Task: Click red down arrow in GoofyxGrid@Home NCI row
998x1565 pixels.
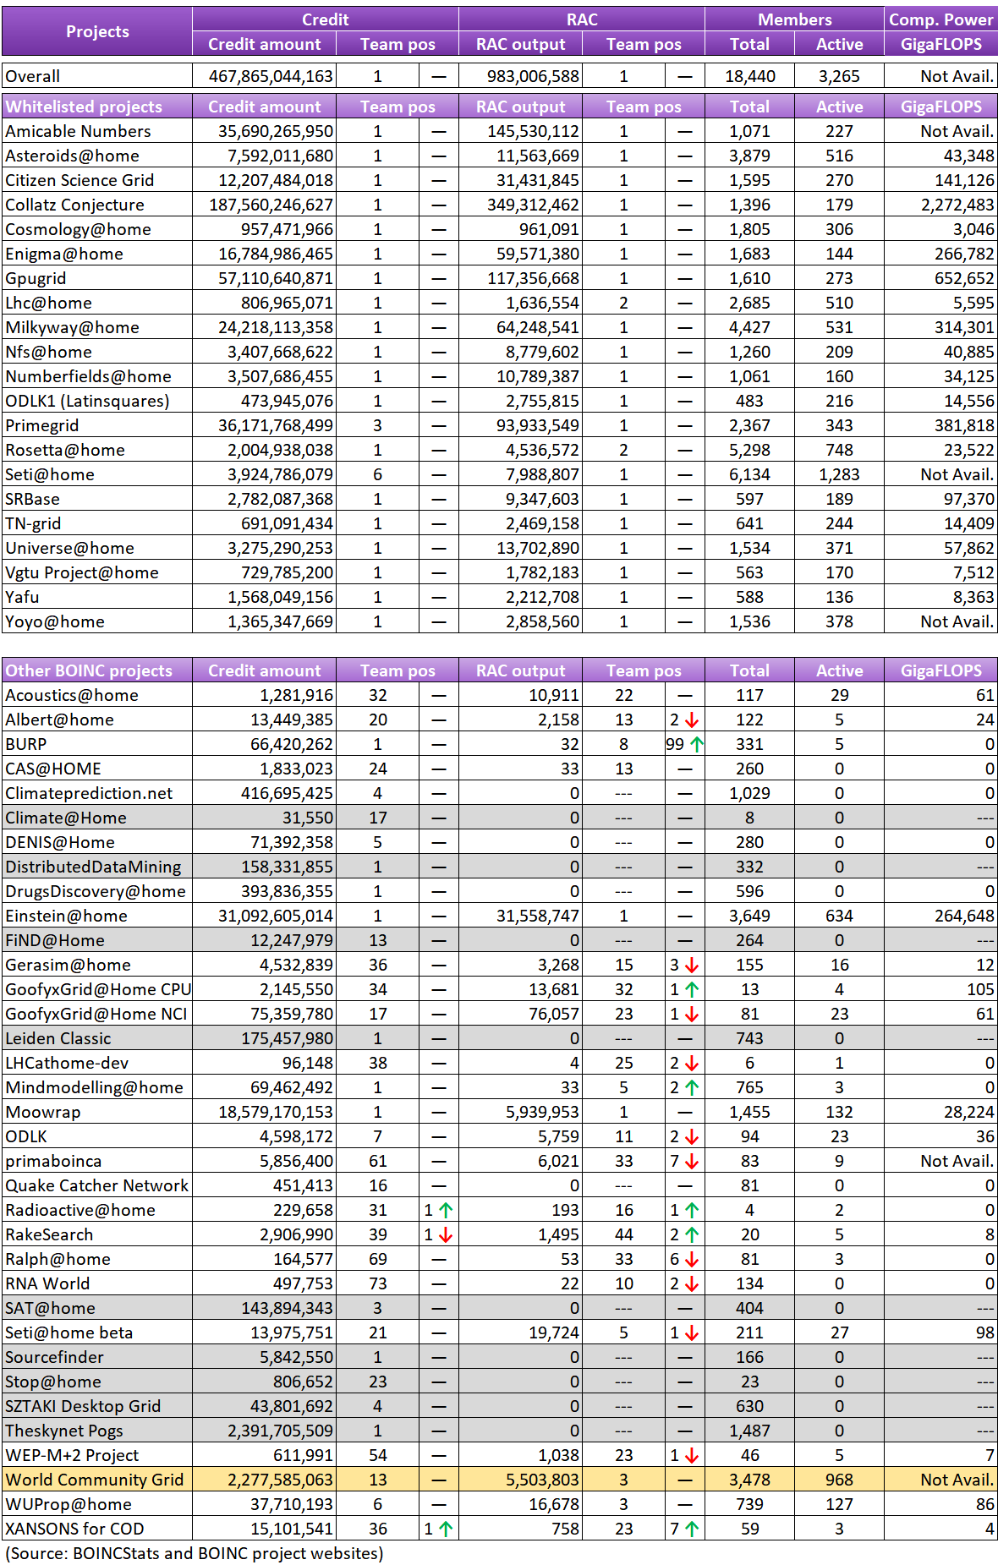Action: click(x=692, y=1014)
